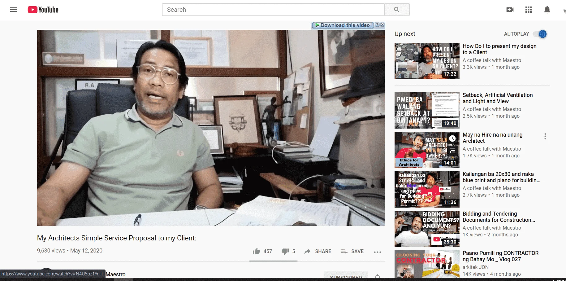Open the create video camera icon
This screenshot has width=566, height=281.
click(510, 10)
